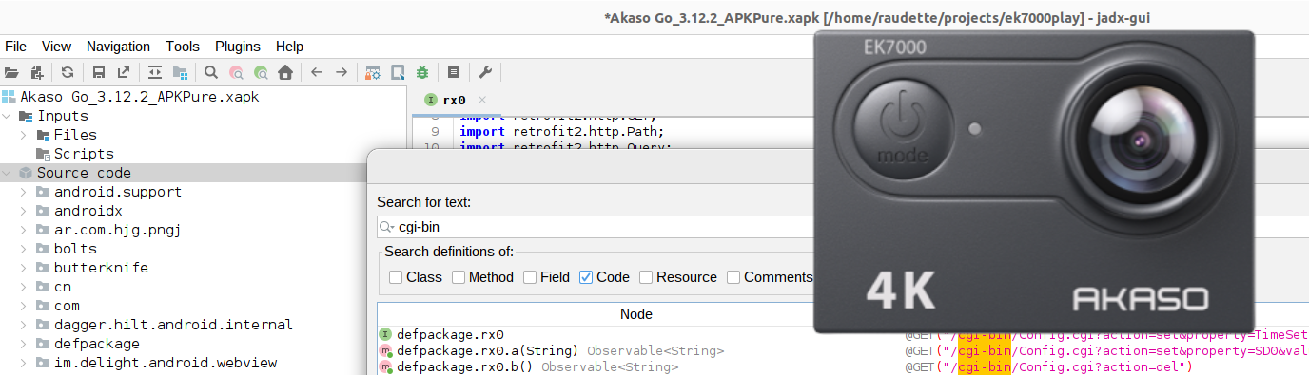Select the Scripts tree item
The image size is (1309, 375).
point(84,154)
